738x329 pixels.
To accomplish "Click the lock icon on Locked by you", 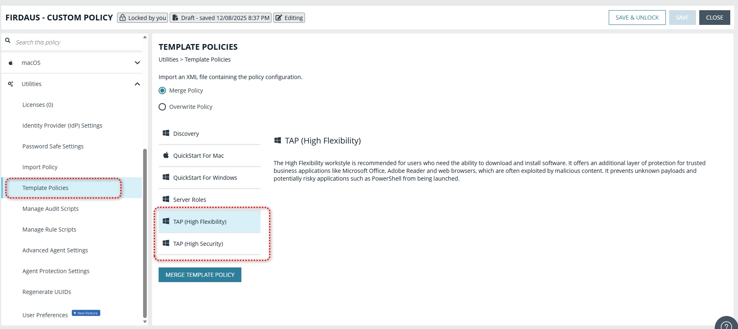I will 122,18.
